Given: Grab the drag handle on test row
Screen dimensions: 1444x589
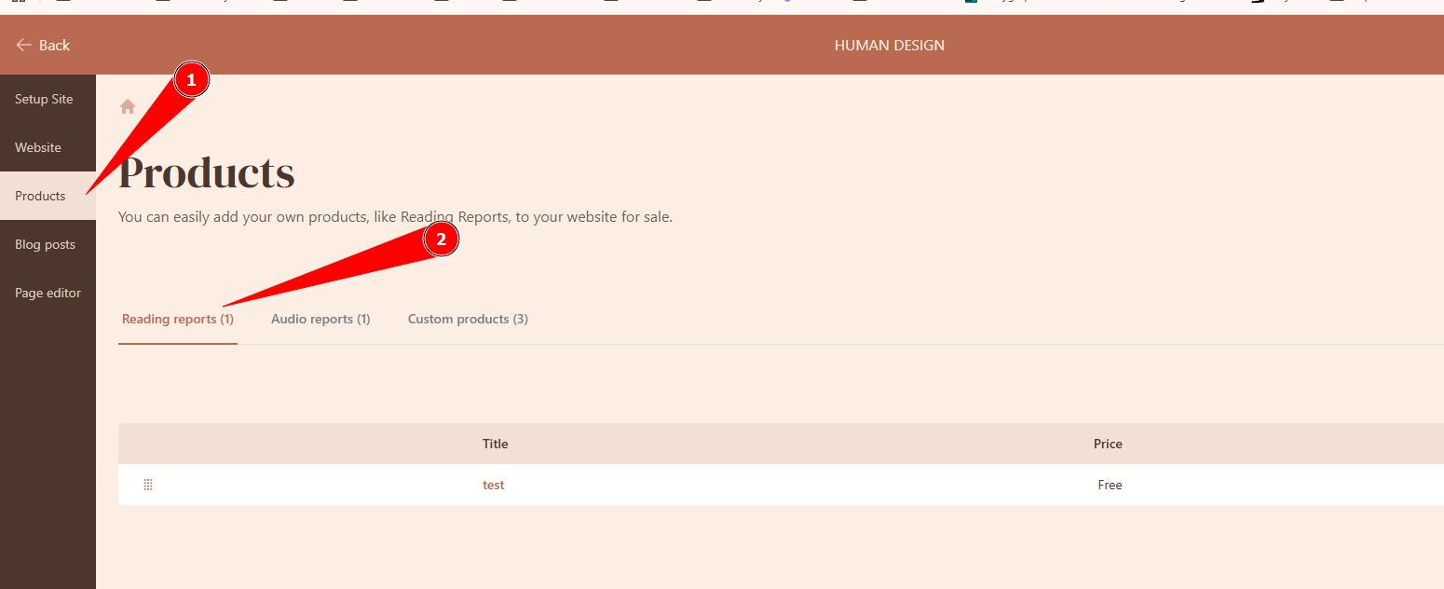Looking at the screenshot, I should 148,485.
